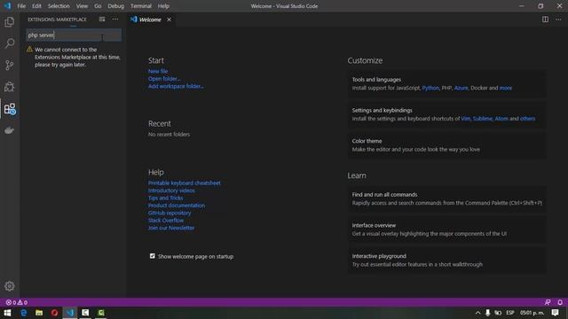Click the Open folder... link

click(x=164, y=79)
